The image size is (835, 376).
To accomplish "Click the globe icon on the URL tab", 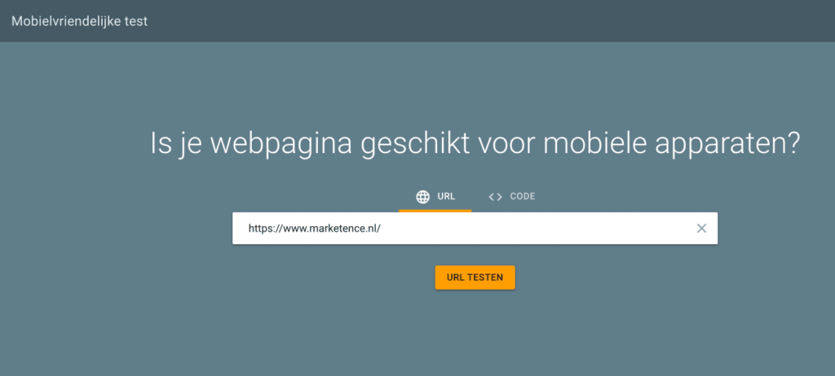I will 423,197.
